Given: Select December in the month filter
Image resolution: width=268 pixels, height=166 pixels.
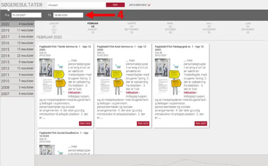Looking at the screenshot, I should click(x=248, y=29).
